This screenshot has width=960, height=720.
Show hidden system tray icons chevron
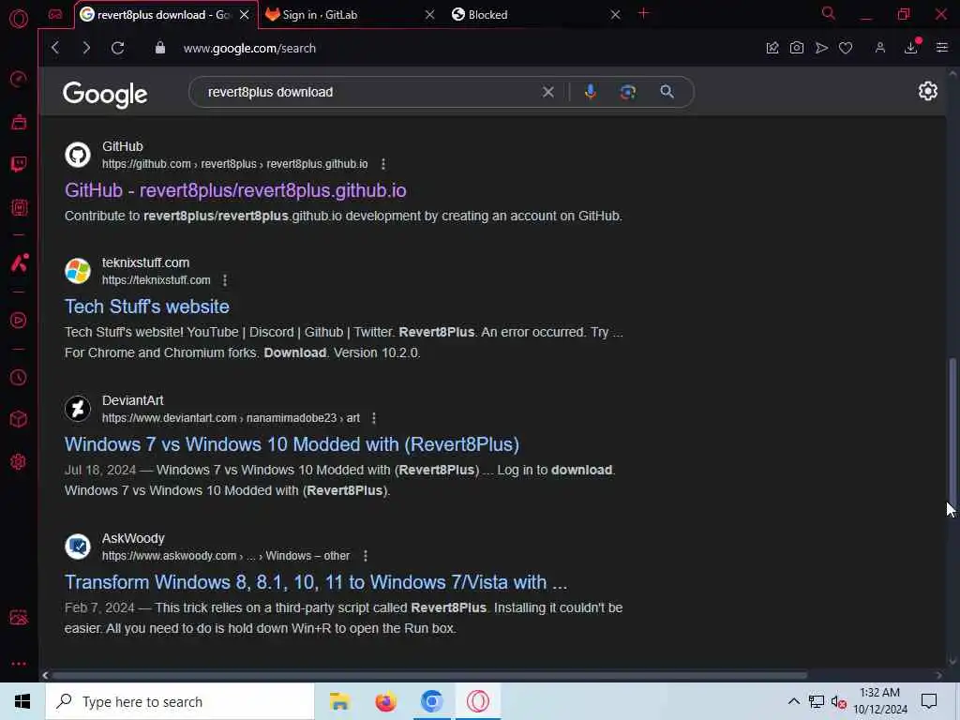(x=793, y=701)
